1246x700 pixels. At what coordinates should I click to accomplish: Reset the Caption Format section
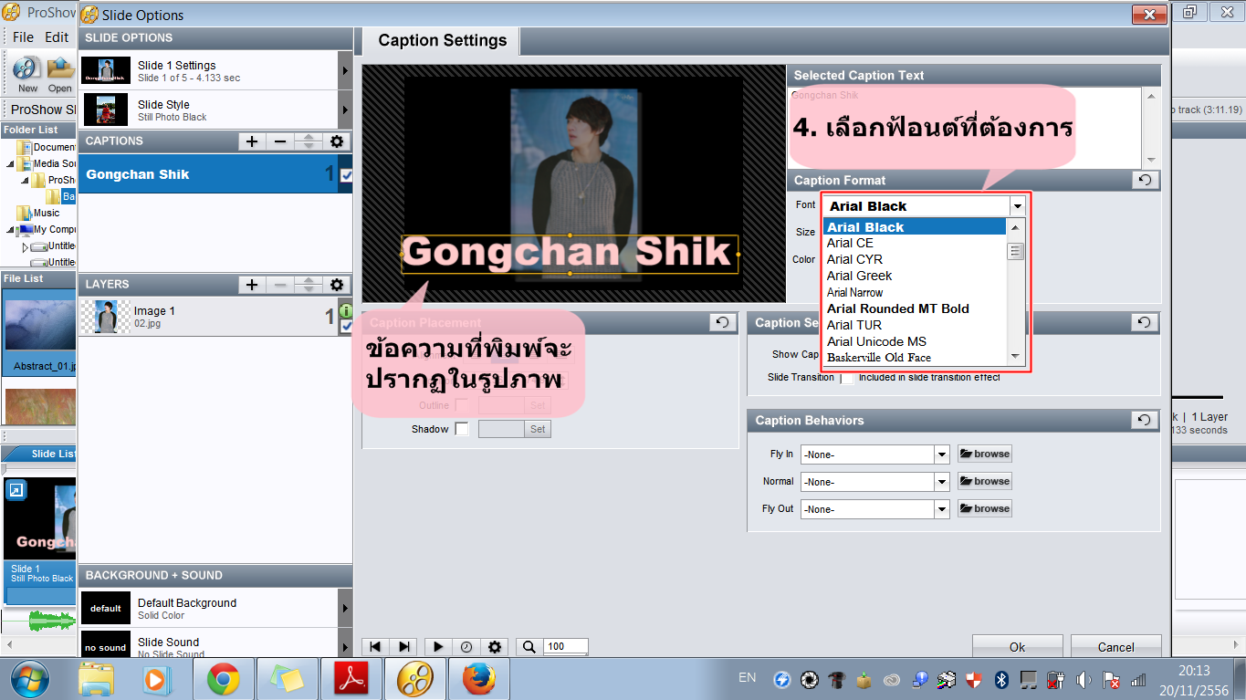[x=1145, y=180]
